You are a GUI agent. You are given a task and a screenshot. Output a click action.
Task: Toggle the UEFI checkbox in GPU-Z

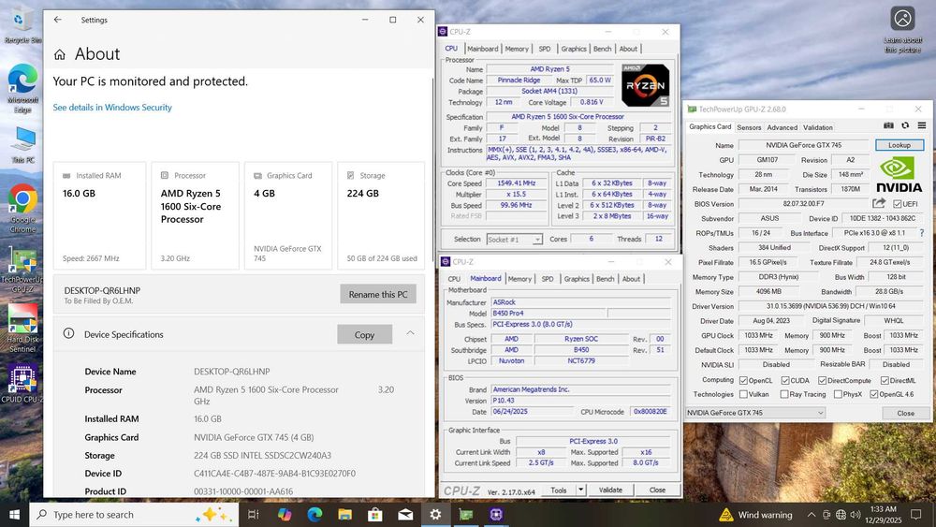[x=897, y=204]
